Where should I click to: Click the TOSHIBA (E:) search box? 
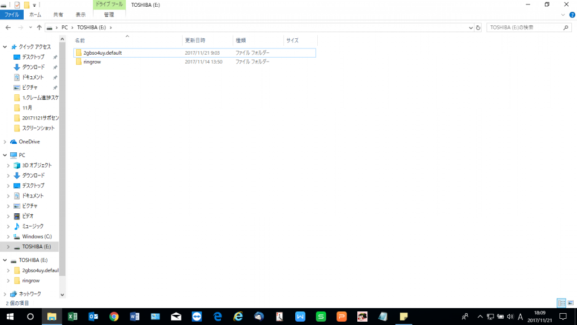pyautogui.click(x=524, y=27)
